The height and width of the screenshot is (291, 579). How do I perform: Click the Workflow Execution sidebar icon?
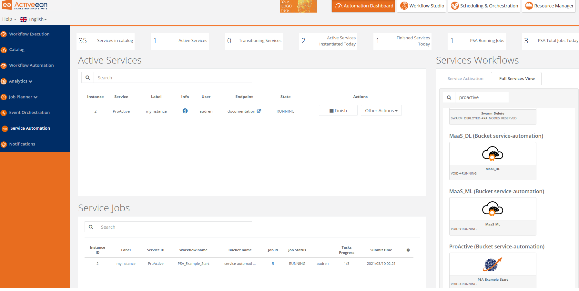coord(4,34)
